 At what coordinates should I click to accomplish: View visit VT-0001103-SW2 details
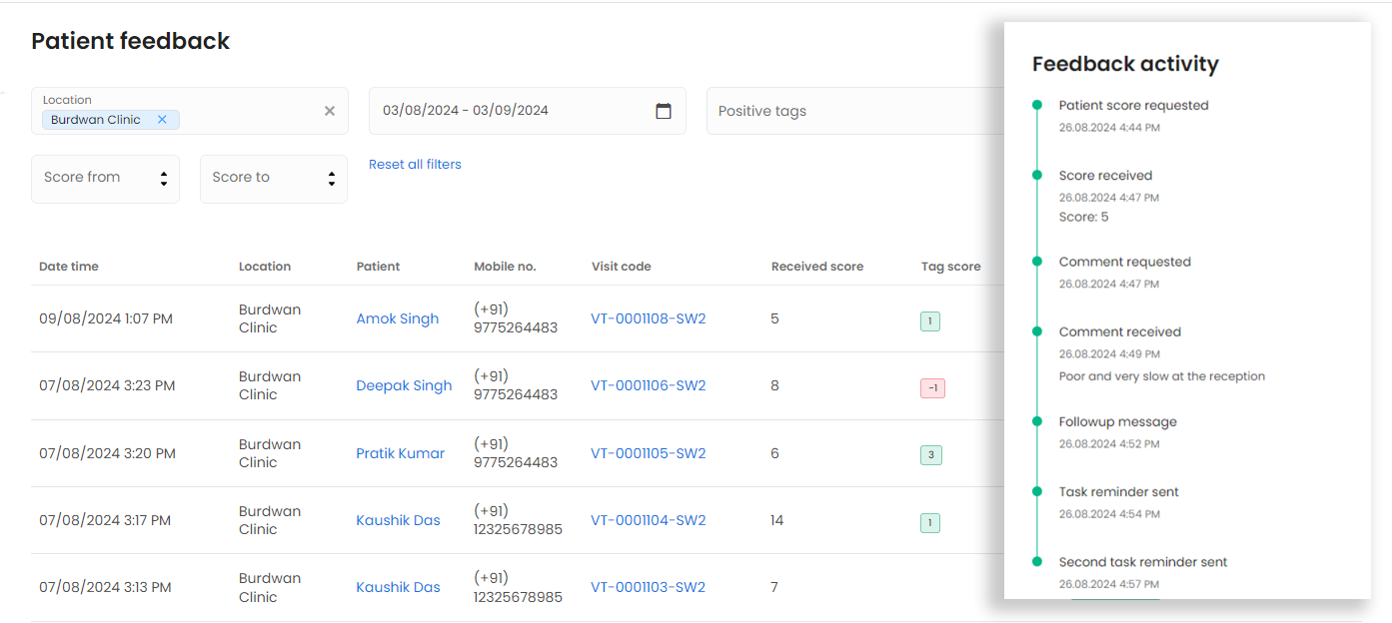648,588
